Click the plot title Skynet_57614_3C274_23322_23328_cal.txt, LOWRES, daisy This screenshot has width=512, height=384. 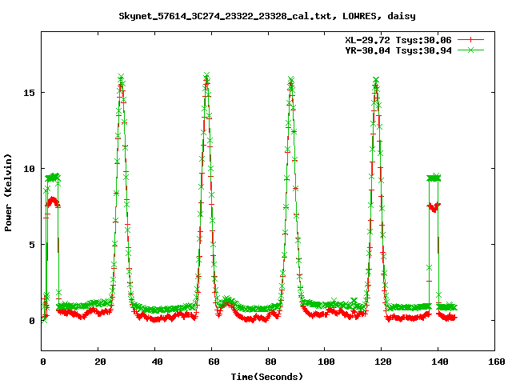tap(267, 16)
